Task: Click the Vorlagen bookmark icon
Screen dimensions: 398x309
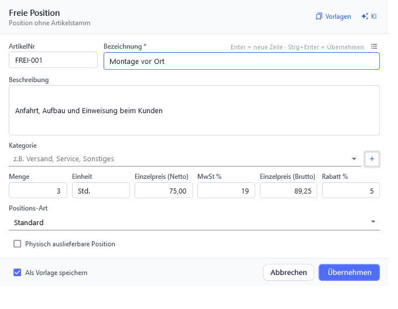Action: [319, 16]
